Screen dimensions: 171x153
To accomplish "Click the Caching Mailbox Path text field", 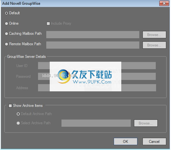I will pyautogui.click(x=93, y=35).
